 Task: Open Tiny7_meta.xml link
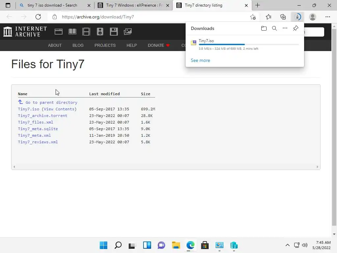pos(34,135)
